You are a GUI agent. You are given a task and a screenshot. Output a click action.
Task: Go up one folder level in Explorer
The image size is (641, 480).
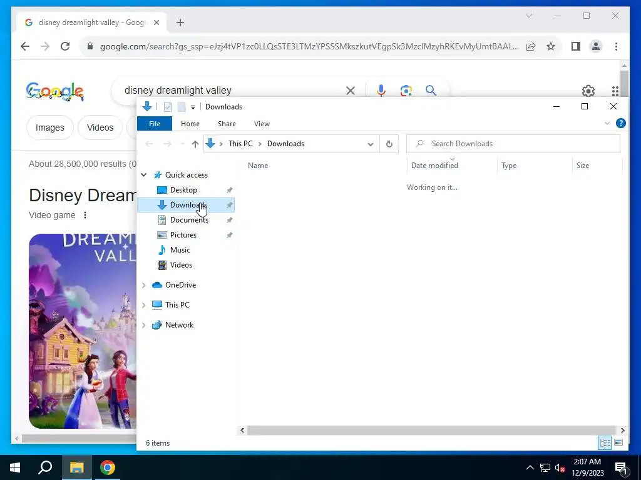click(x=195, y=144)
